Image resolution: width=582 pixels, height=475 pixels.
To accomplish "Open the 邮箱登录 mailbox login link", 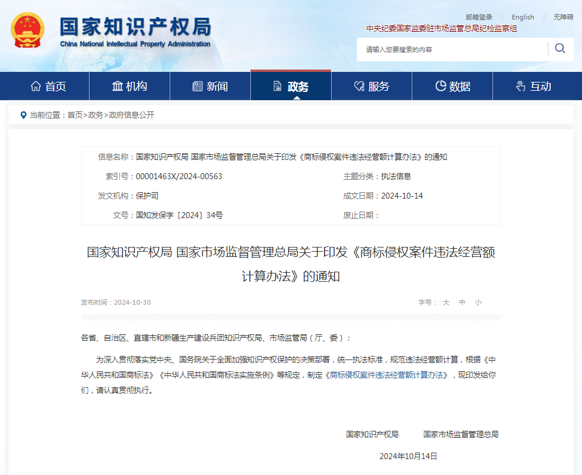I will pos(479,17).
